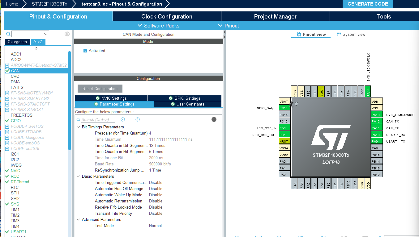Select the Parameter Settings tab
The image size is (419, 237).
(x=114, y=104)
